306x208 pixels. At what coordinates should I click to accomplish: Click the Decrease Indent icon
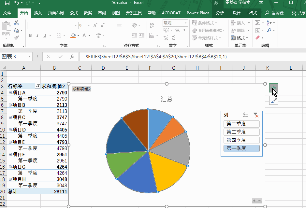tap(135, 35)
